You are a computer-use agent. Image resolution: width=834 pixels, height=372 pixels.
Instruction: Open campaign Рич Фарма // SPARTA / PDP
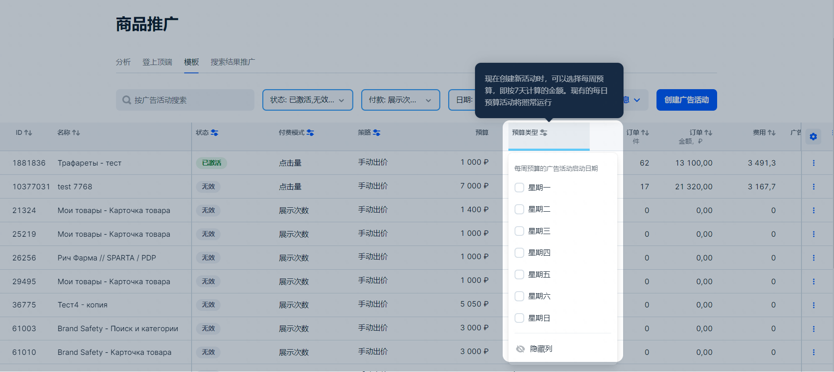tap(107, 258)
